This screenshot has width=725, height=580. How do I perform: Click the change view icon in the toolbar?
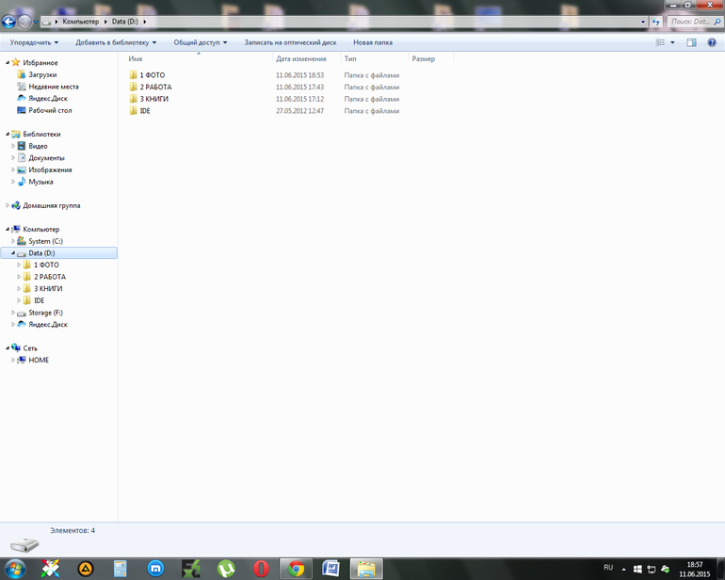click(x=660, y=42)
